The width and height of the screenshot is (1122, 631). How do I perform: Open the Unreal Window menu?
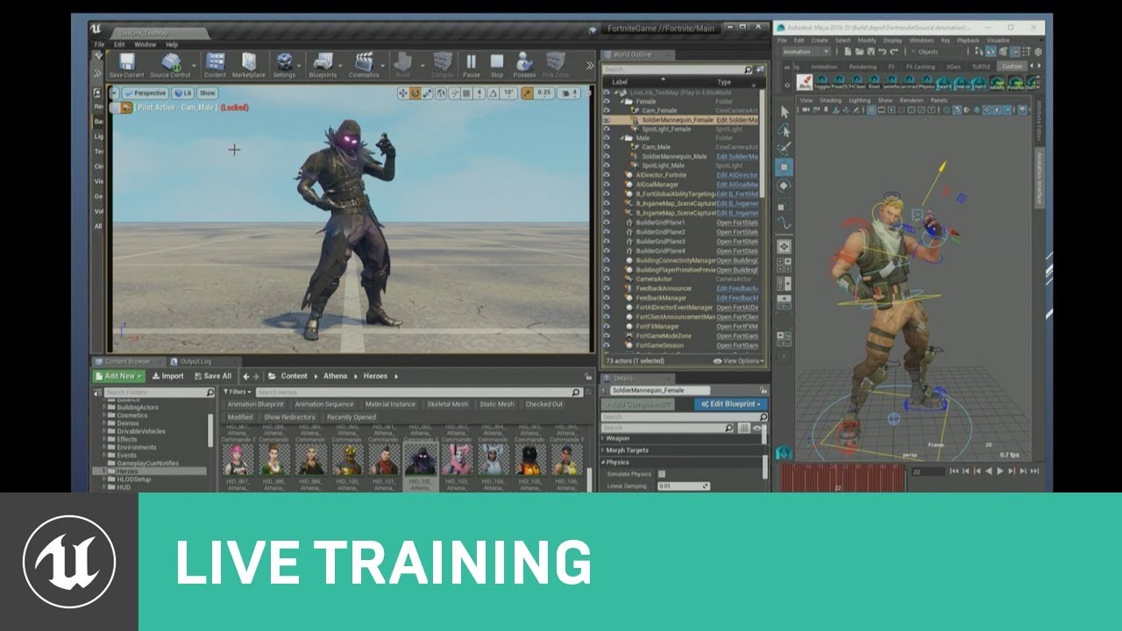click(145, 45)
